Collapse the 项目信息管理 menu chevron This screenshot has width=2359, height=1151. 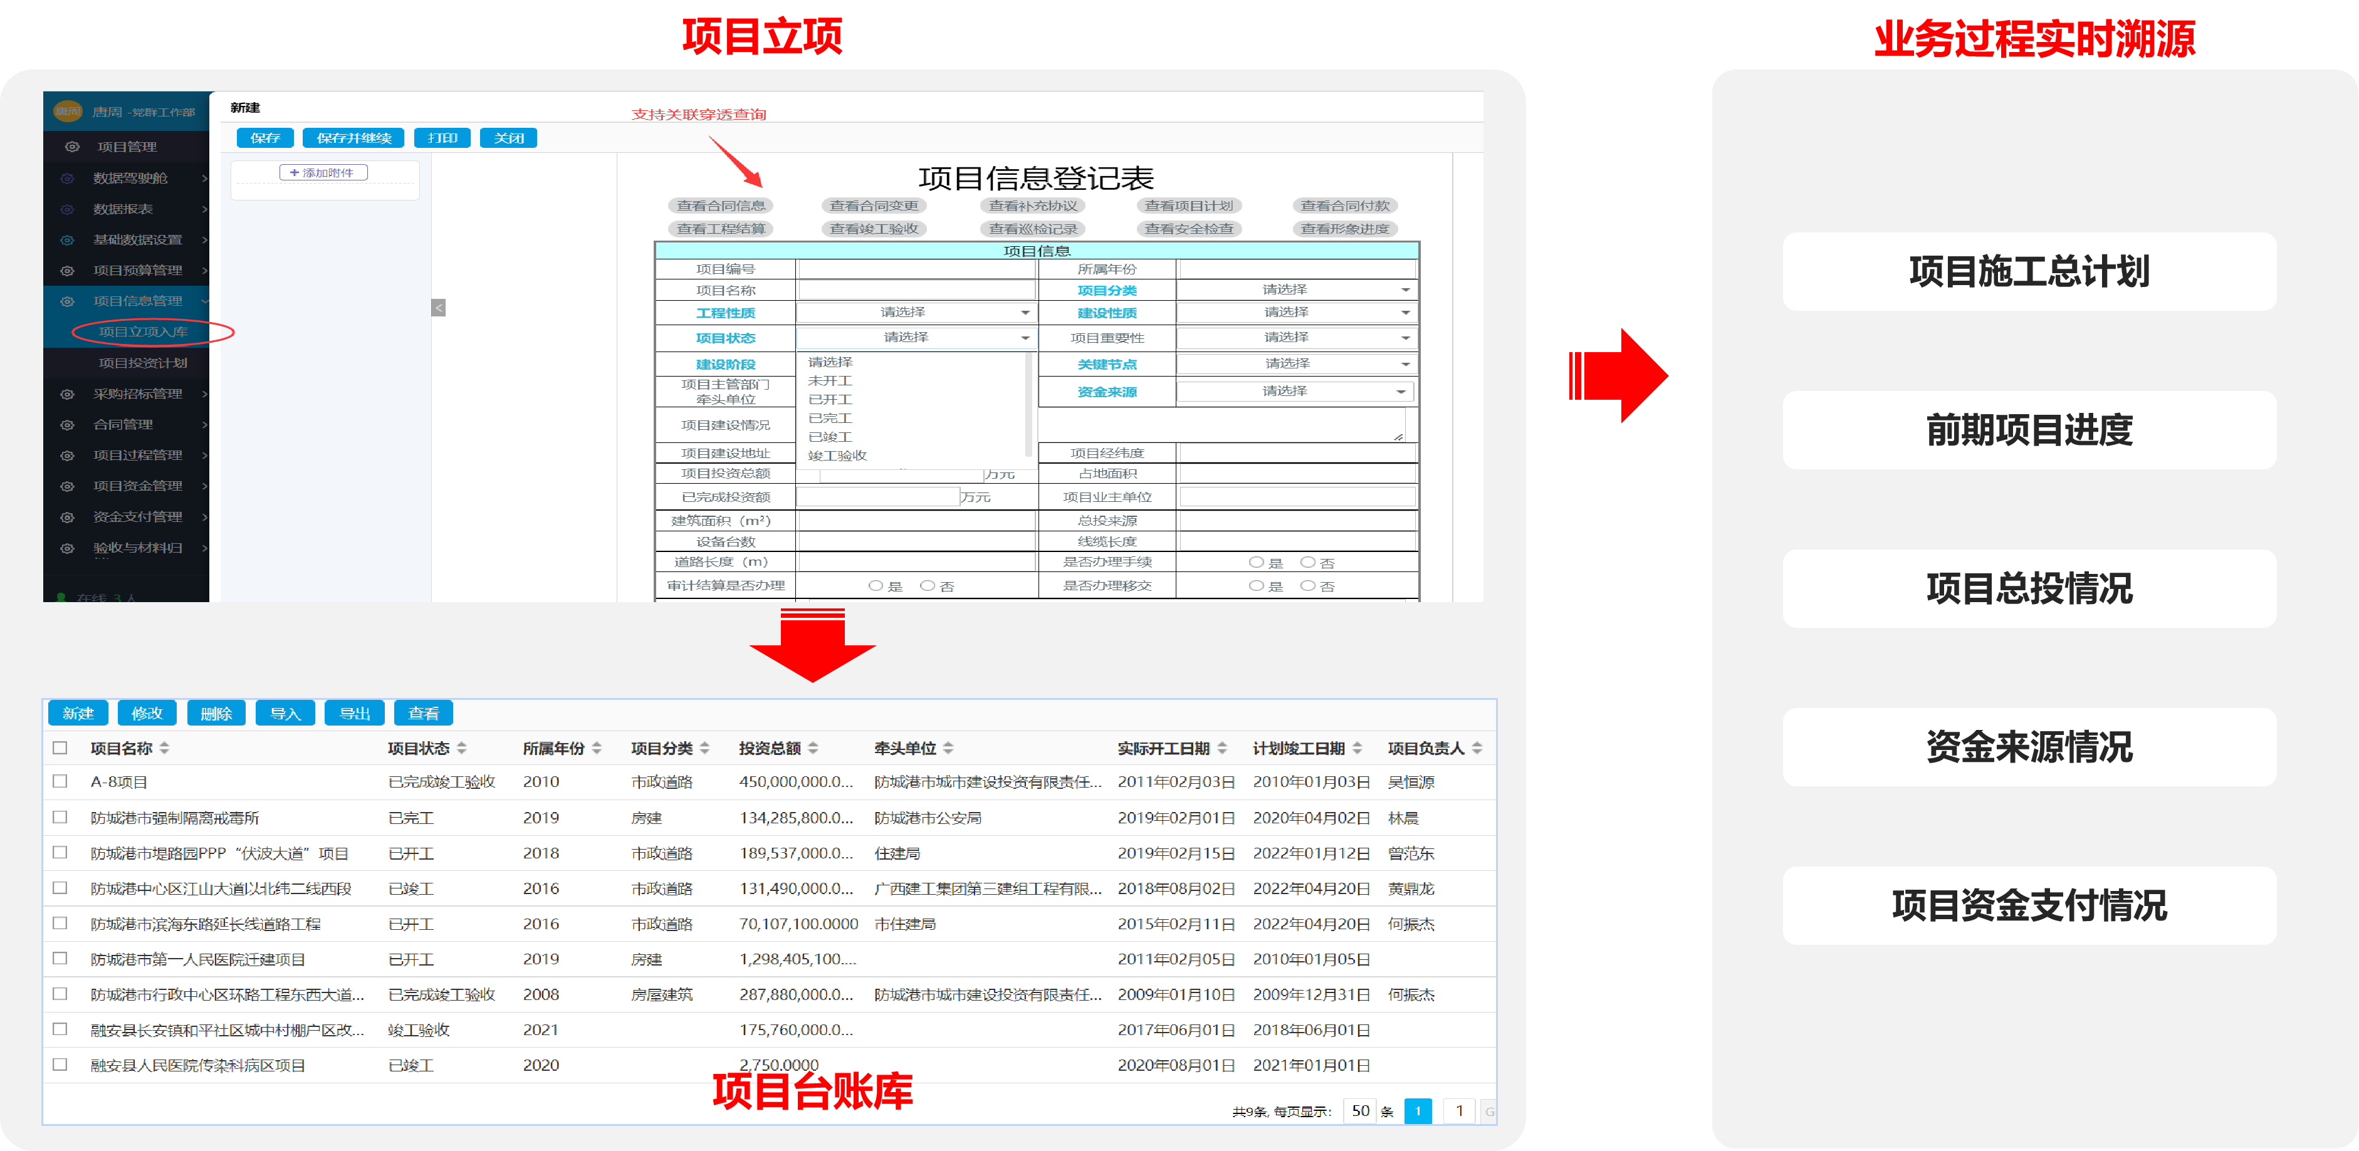pos(205,301)
